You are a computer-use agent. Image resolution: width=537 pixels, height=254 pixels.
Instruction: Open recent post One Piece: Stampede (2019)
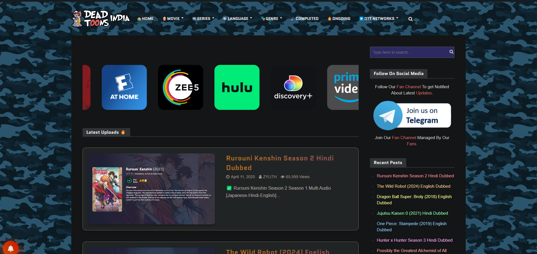coord(412,227)
